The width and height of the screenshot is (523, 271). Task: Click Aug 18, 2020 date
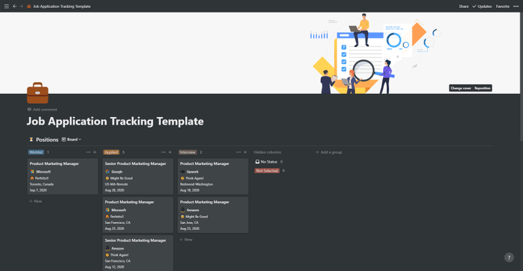190,190
